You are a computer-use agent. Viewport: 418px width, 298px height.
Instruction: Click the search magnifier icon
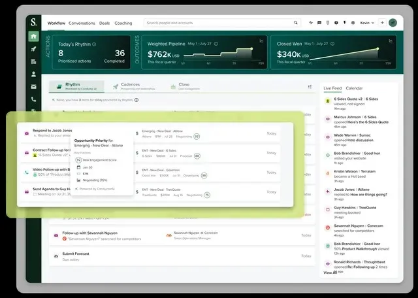tap(296, 23)
